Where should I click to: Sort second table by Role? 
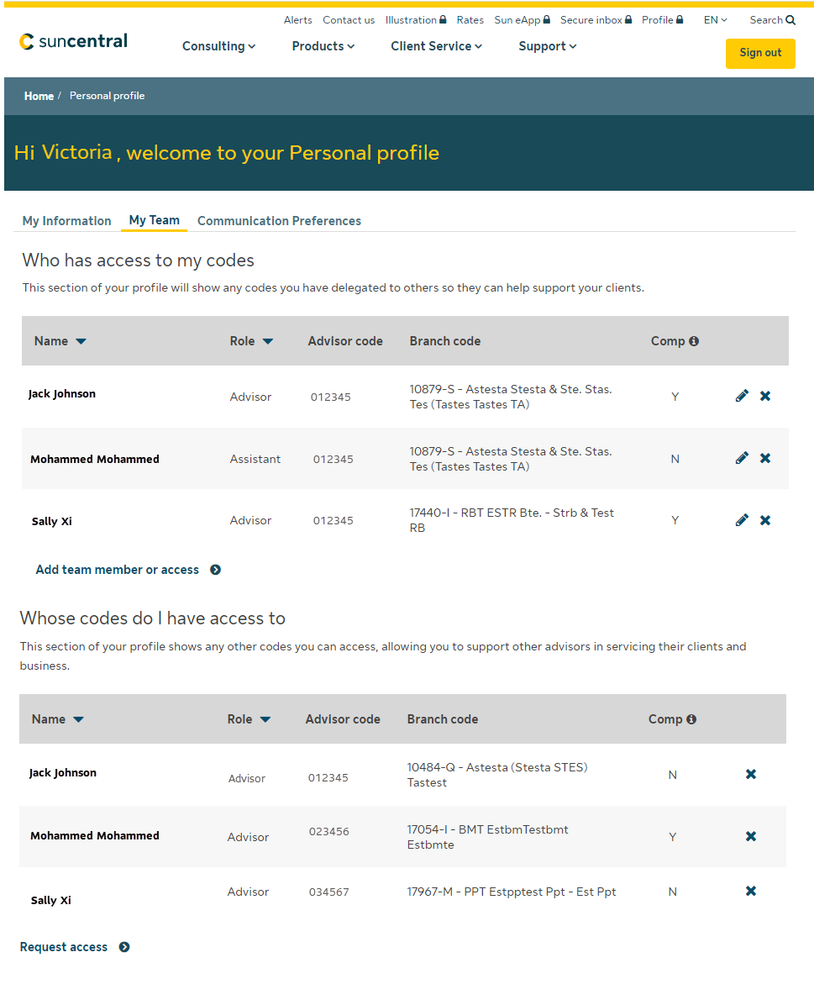pyautogui.click(x=265, y=719)
